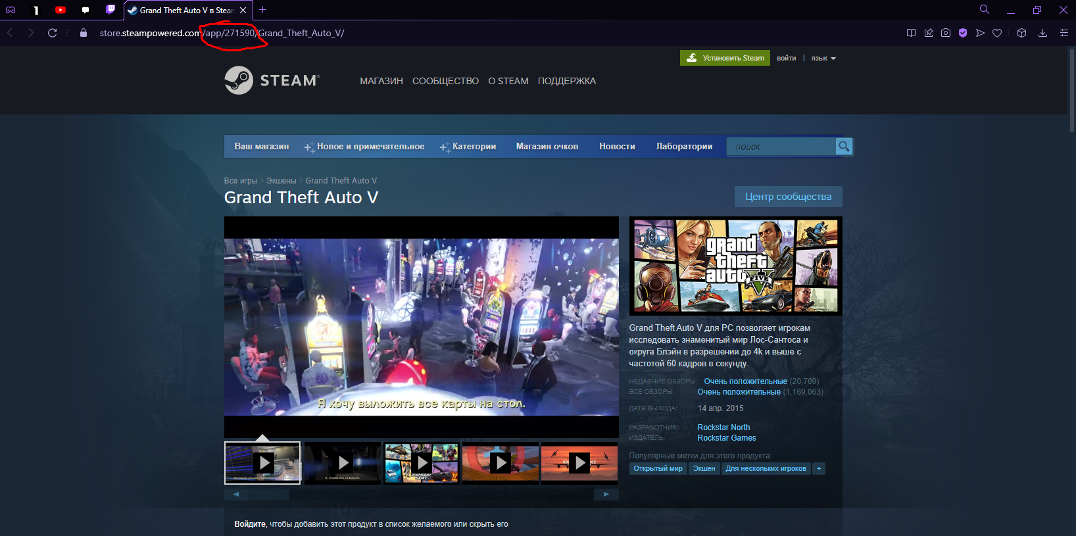Click the pencil edit icon in toolbar
This screenshot has height=536, width=1076.
pyautogui.click(x=929, y=33)
